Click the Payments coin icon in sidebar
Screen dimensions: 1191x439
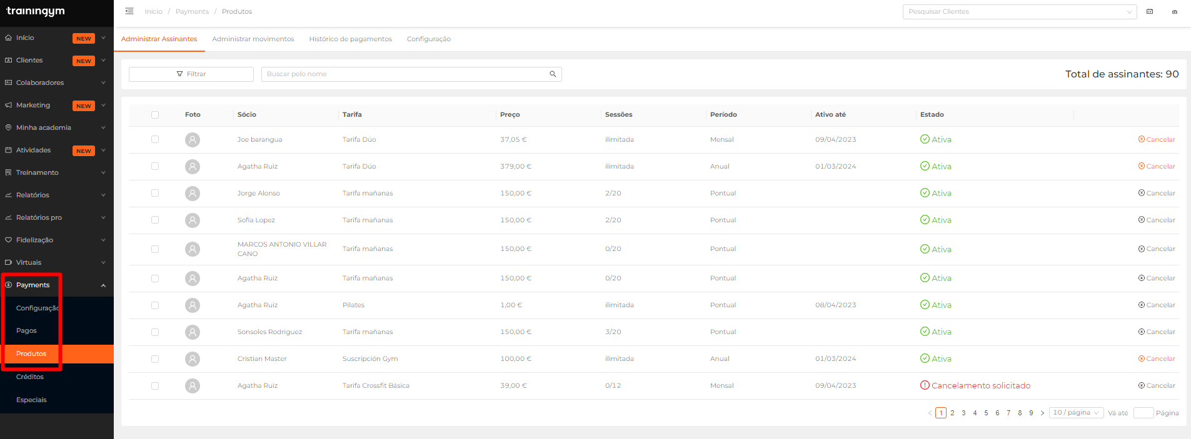8,285
